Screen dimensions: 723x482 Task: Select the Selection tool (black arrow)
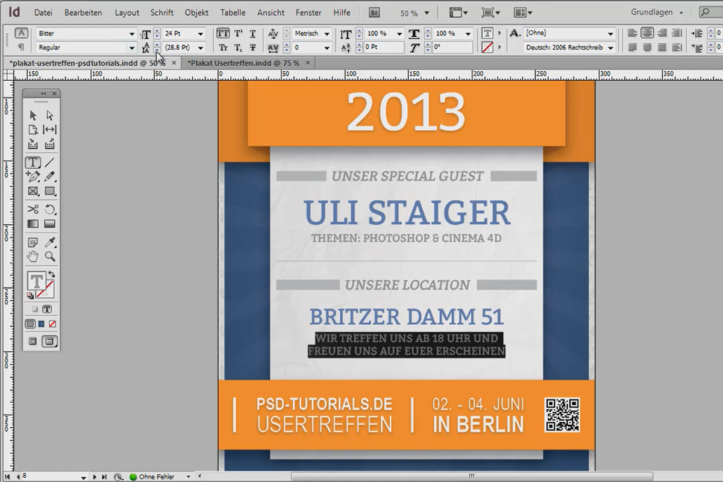pyautogui.click(x=33, y=115)
